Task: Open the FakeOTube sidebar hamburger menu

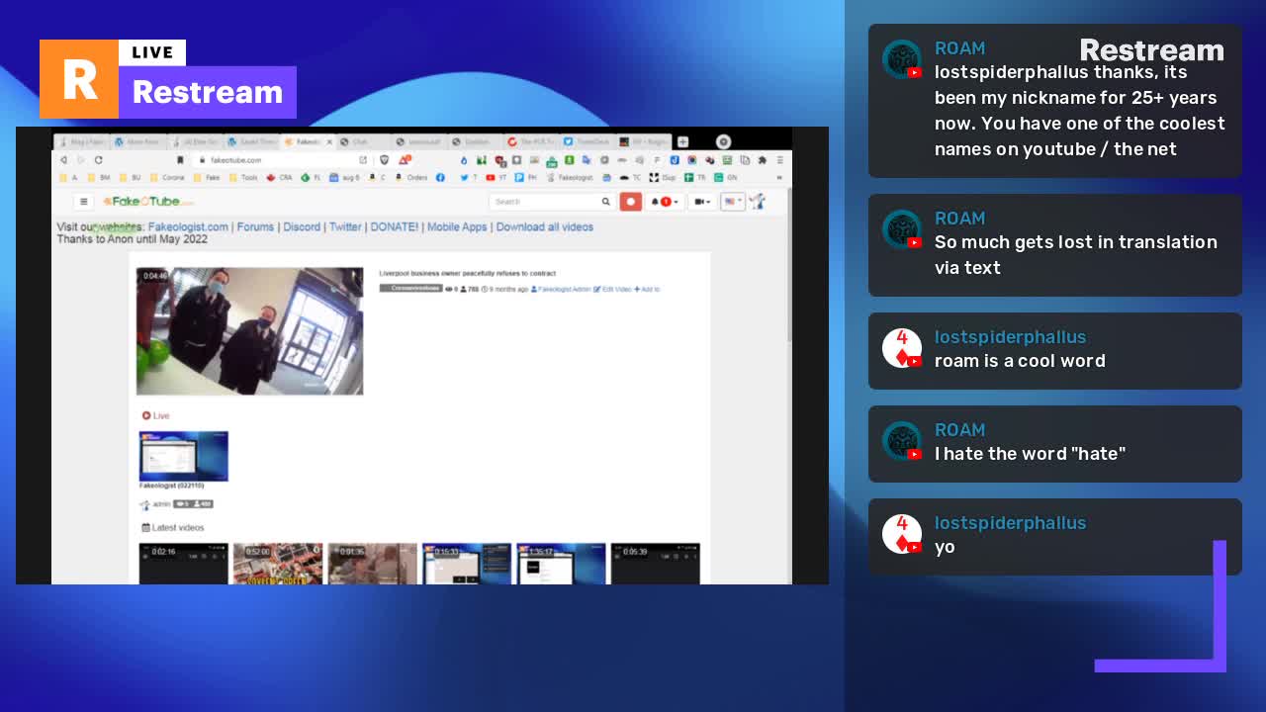Action: coord(84,202)
